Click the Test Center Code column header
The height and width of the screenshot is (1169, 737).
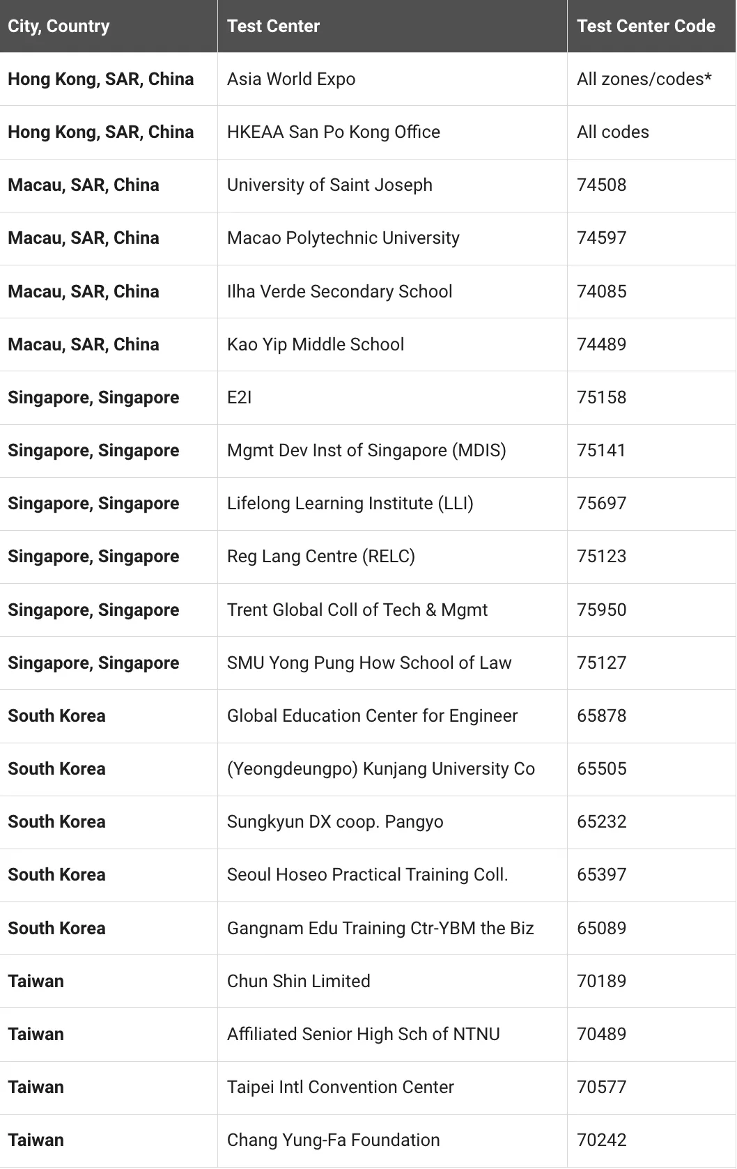(645, 26)
